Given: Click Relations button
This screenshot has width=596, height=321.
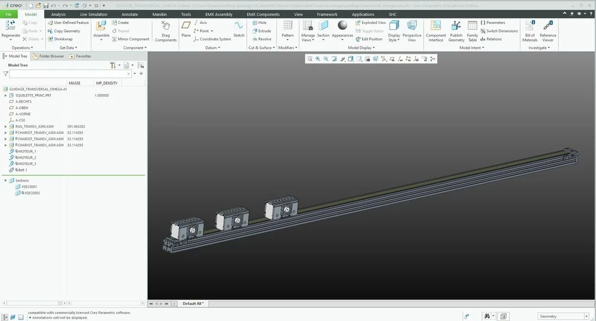Looking at the screenshot, I should 491,39.
